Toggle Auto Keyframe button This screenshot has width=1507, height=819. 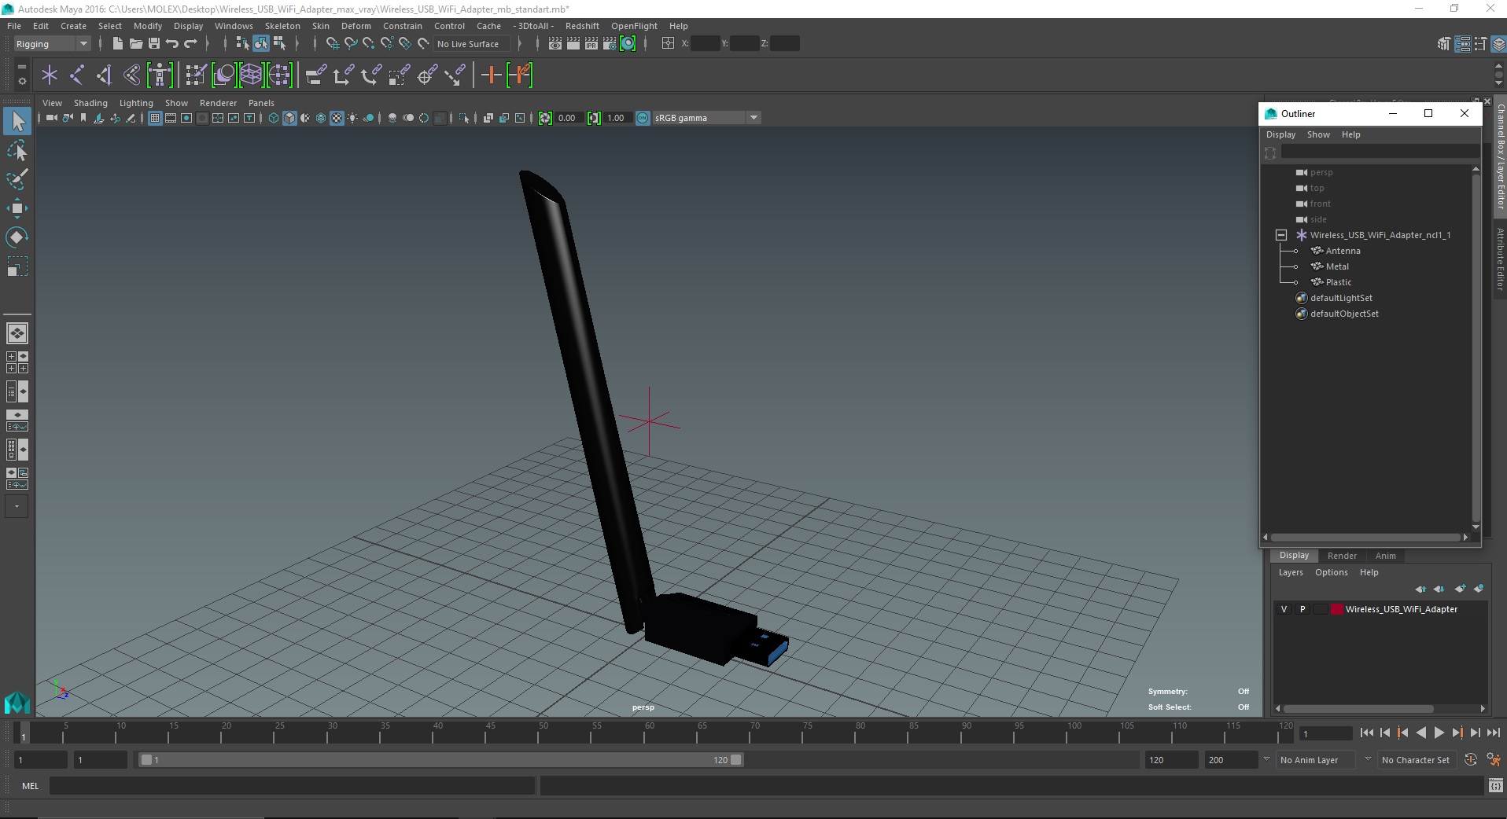click(1471, 759)
